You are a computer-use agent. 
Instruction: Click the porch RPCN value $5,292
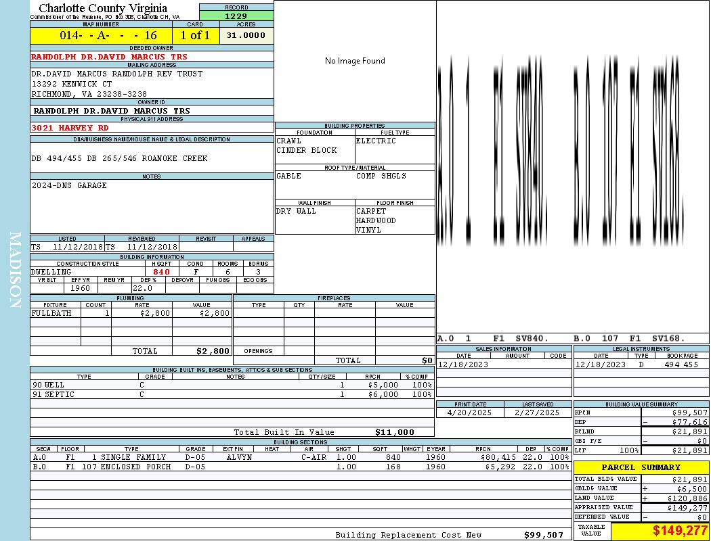500,467
